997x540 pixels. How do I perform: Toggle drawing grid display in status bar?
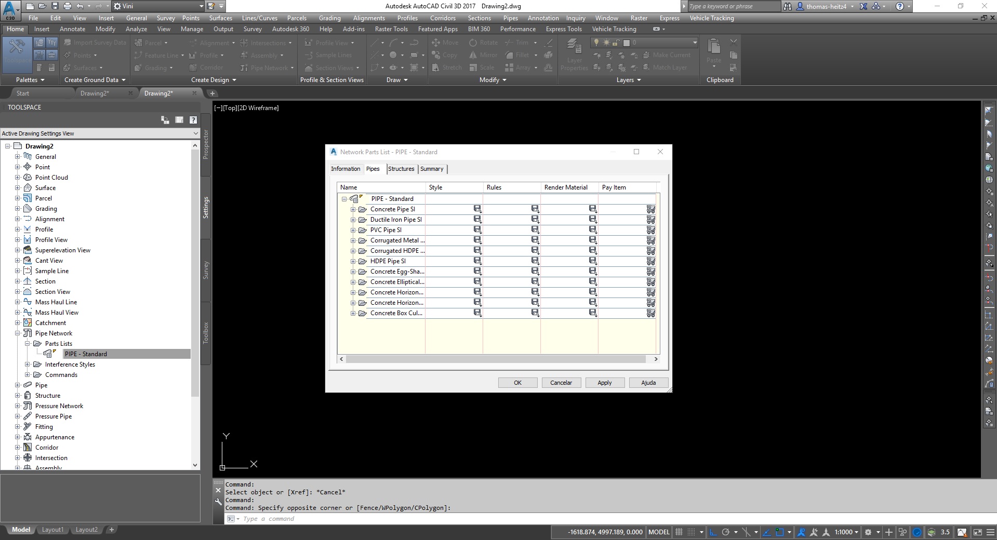coord(679,532)
